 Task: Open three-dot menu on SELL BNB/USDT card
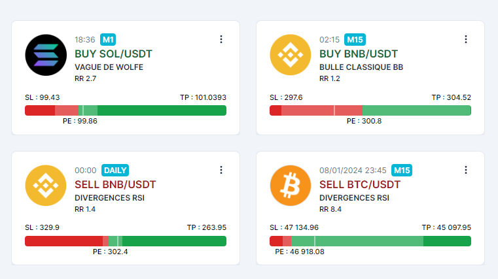pyautogui.click(x=221, y=170)
